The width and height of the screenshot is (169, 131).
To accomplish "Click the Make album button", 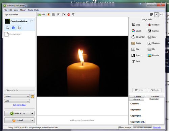I will pos(17,113).
